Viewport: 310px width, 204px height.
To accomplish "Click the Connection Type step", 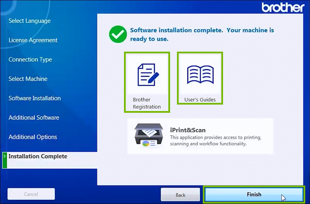I will pos(30,59).
